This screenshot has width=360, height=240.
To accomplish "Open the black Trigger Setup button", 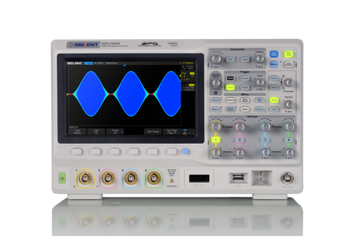I will pos(230,79).
